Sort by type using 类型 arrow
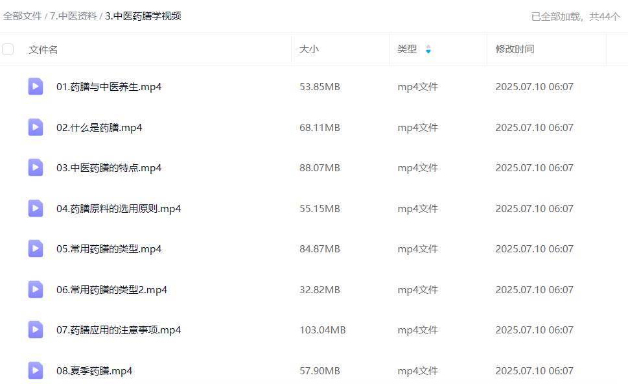The width and height of the screenshot is (628, 384). coord(428,49)
